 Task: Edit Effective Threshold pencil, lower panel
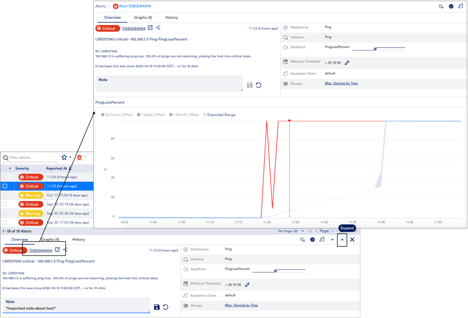(x=247, y=285)
